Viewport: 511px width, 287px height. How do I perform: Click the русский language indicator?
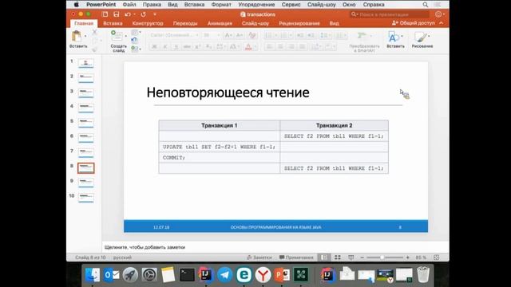click(122, 258)
